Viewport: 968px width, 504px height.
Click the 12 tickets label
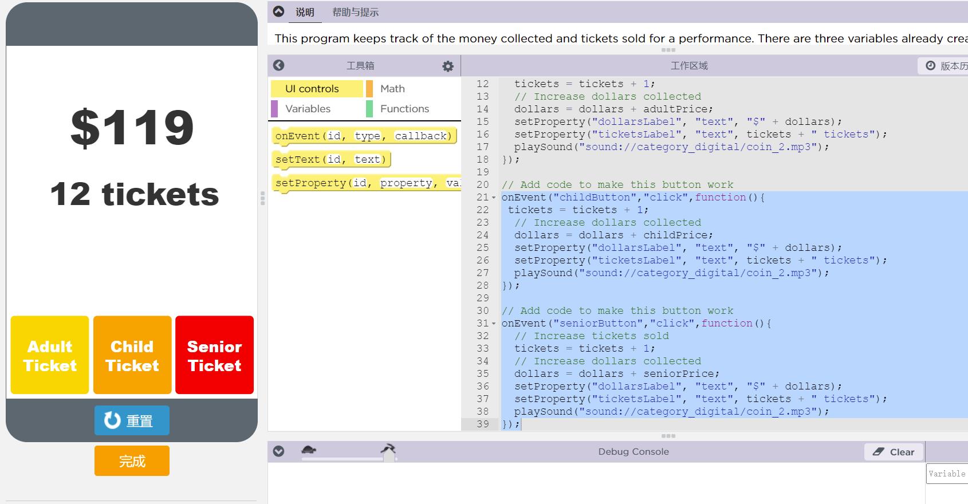pyautogui.click(x=135, y=194)
